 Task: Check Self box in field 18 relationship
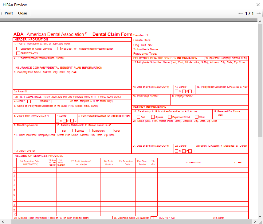point(138,117)
